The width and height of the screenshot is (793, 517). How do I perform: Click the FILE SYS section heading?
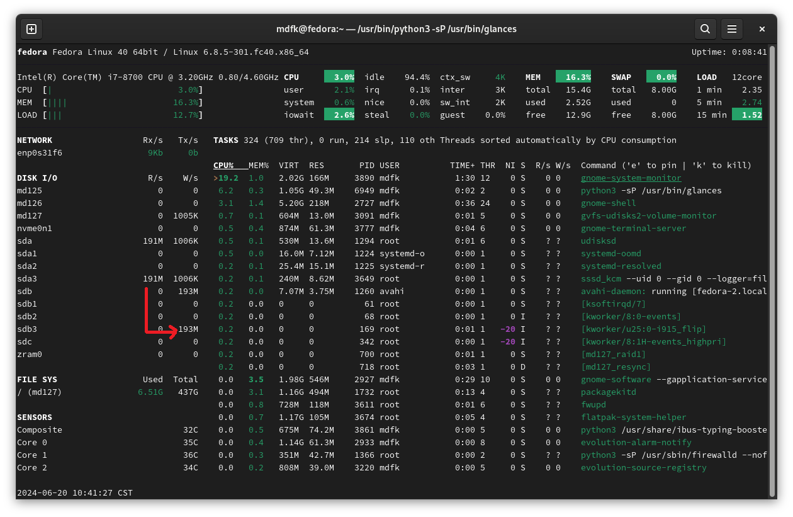[37, 380]
